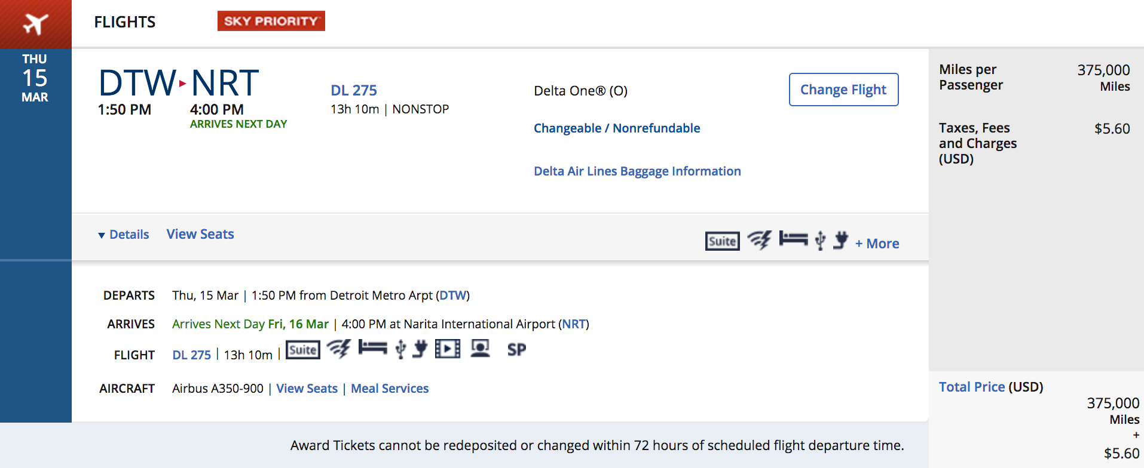Click the Wi-Fi icon beside + More
Image resolution: width=1144 pixels, height=468 pixels.
point(759,240)
